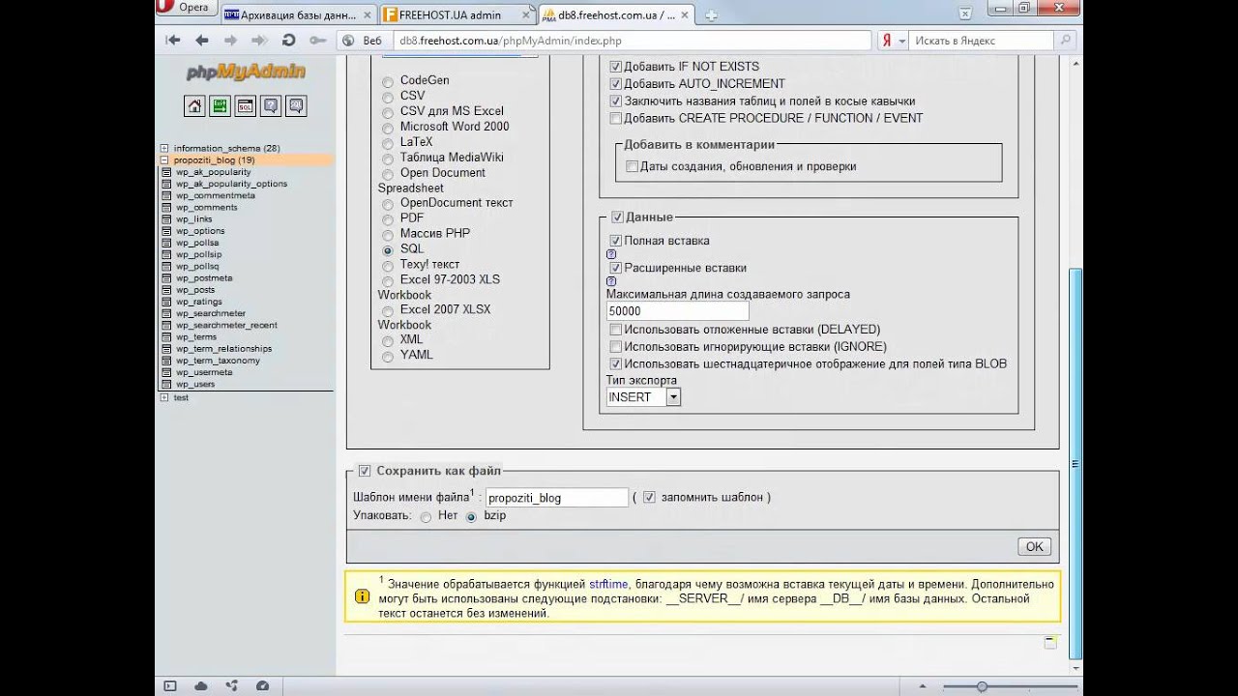Enable Добавить CREATE PROCEDURE / FUNCTION / EVENT

615,118
